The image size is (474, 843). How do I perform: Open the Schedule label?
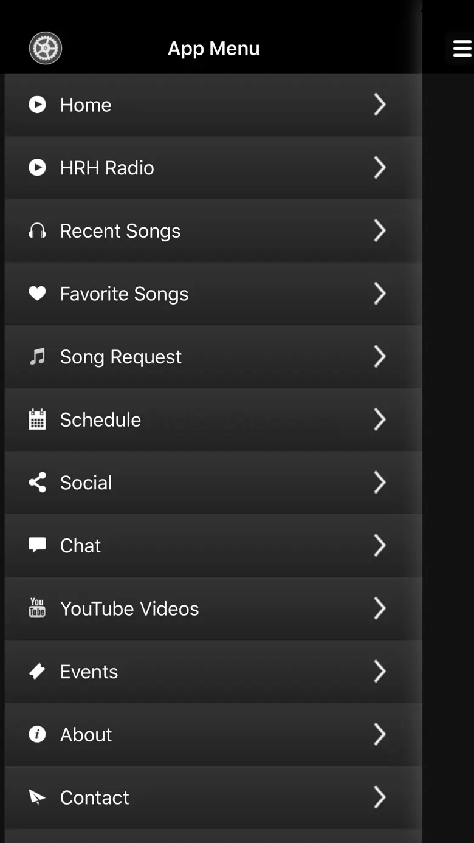(100, 419)
